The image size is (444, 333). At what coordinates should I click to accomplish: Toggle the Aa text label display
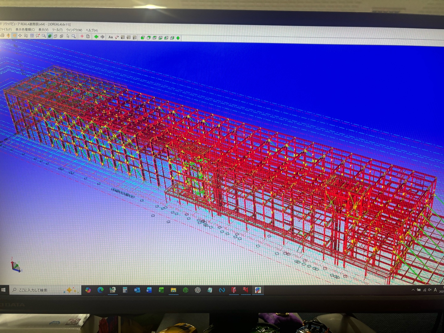(110, 37)
